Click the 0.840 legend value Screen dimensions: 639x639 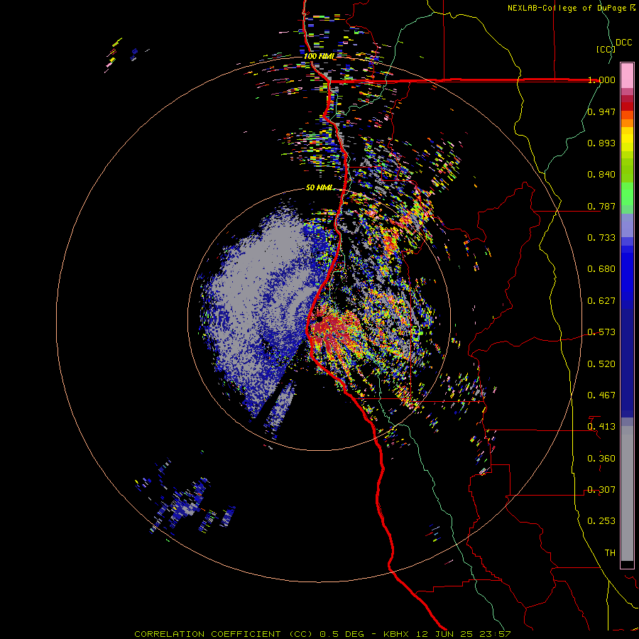601,175
